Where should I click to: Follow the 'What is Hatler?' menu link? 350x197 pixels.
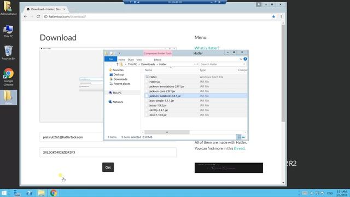tap(207, 48)
